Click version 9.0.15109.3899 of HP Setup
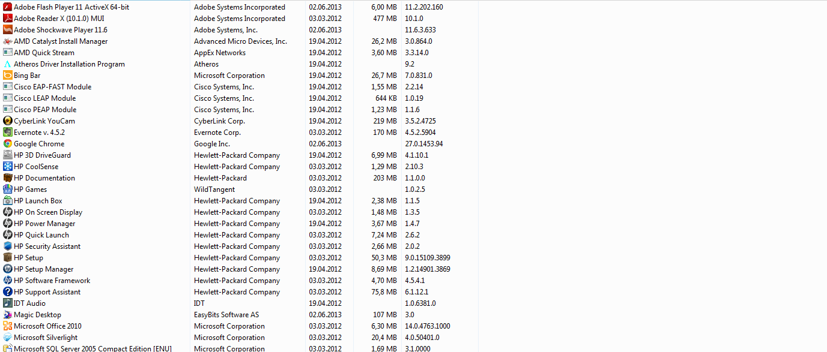 [428, 258]
